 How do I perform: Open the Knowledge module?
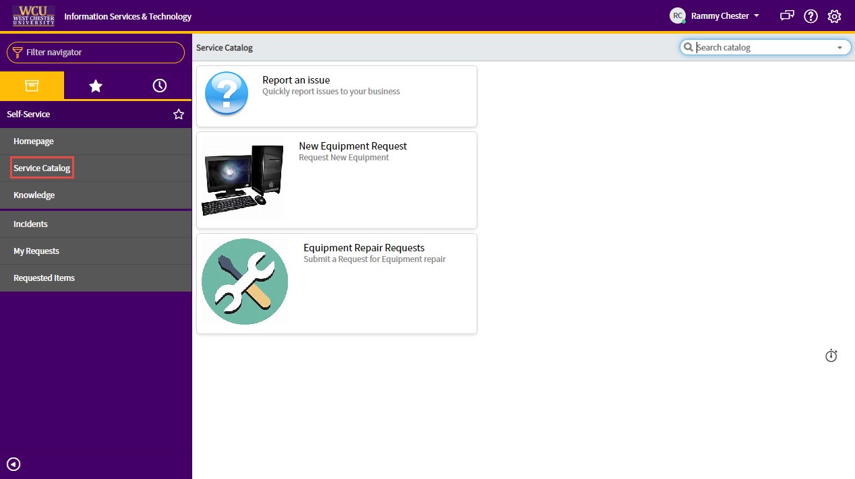click(96, 195)
